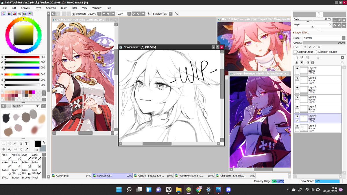Activate the magic wand tool

point(15,143)
